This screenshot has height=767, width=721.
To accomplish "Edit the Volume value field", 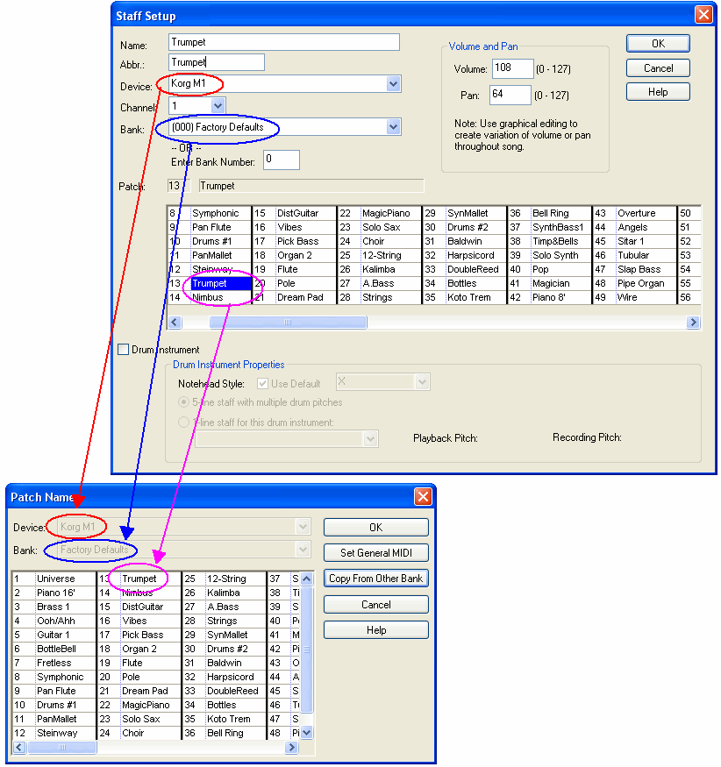I will (512, 67).
